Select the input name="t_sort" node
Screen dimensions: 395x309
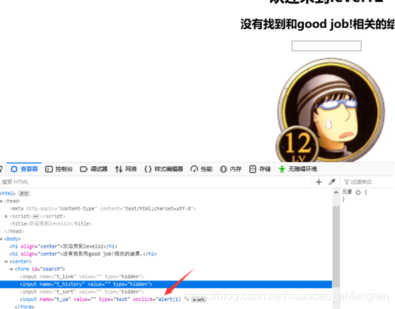(81, 292)
